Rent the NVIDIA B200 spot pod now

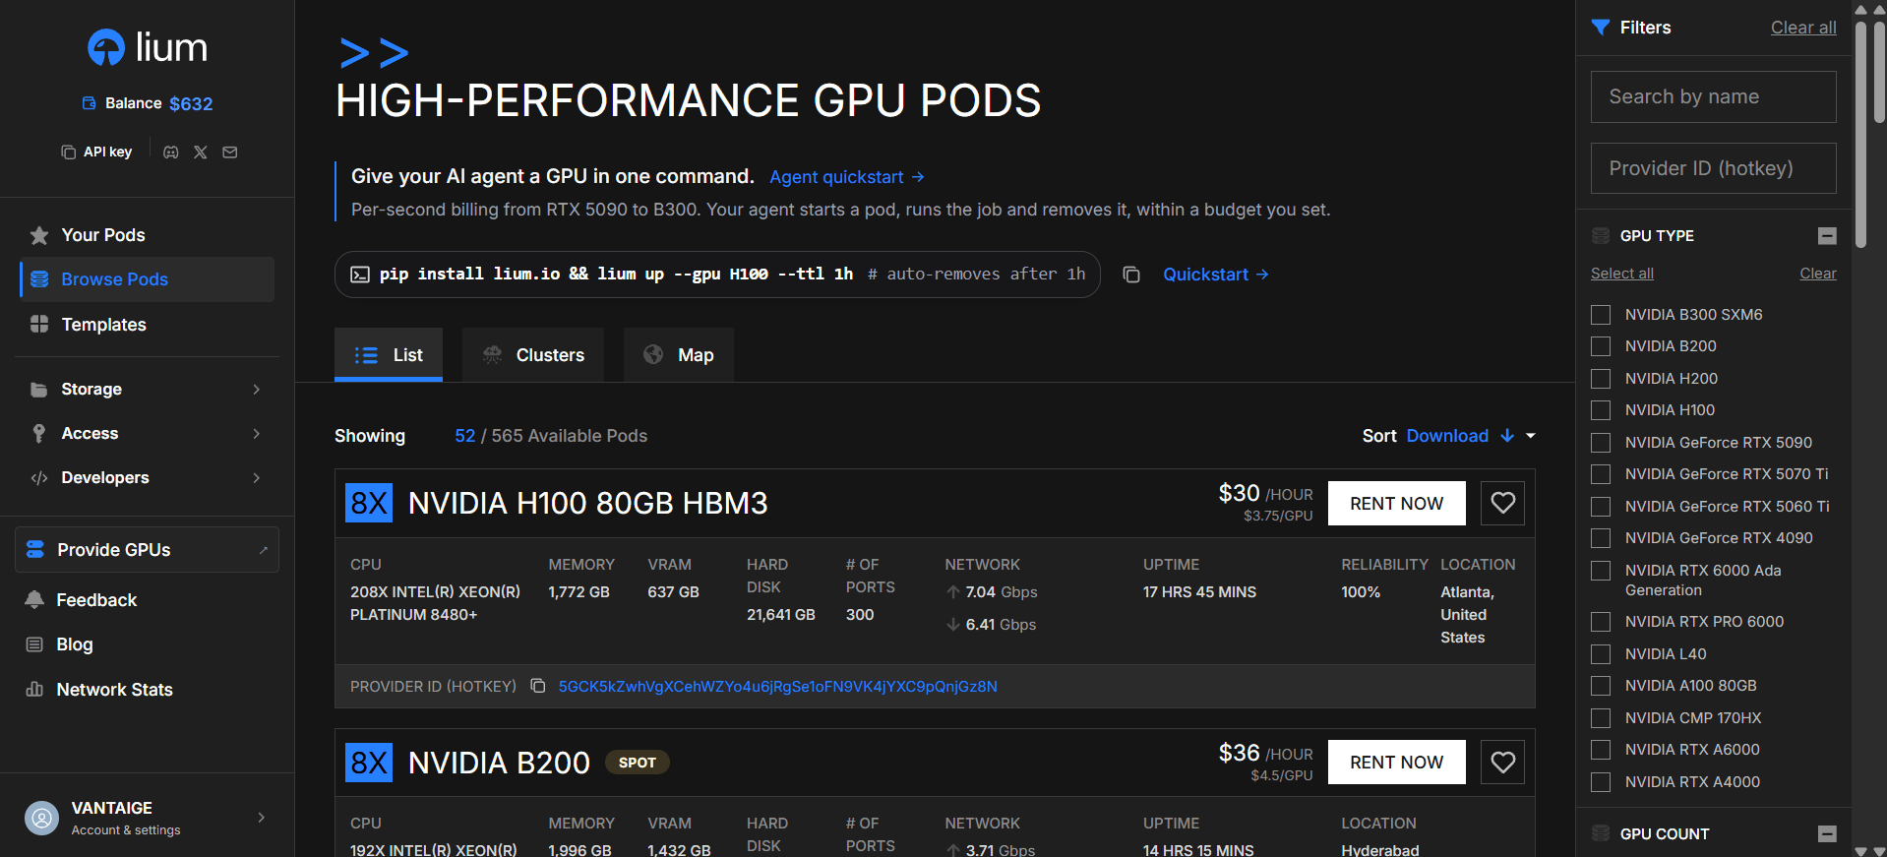(1397, 763)
